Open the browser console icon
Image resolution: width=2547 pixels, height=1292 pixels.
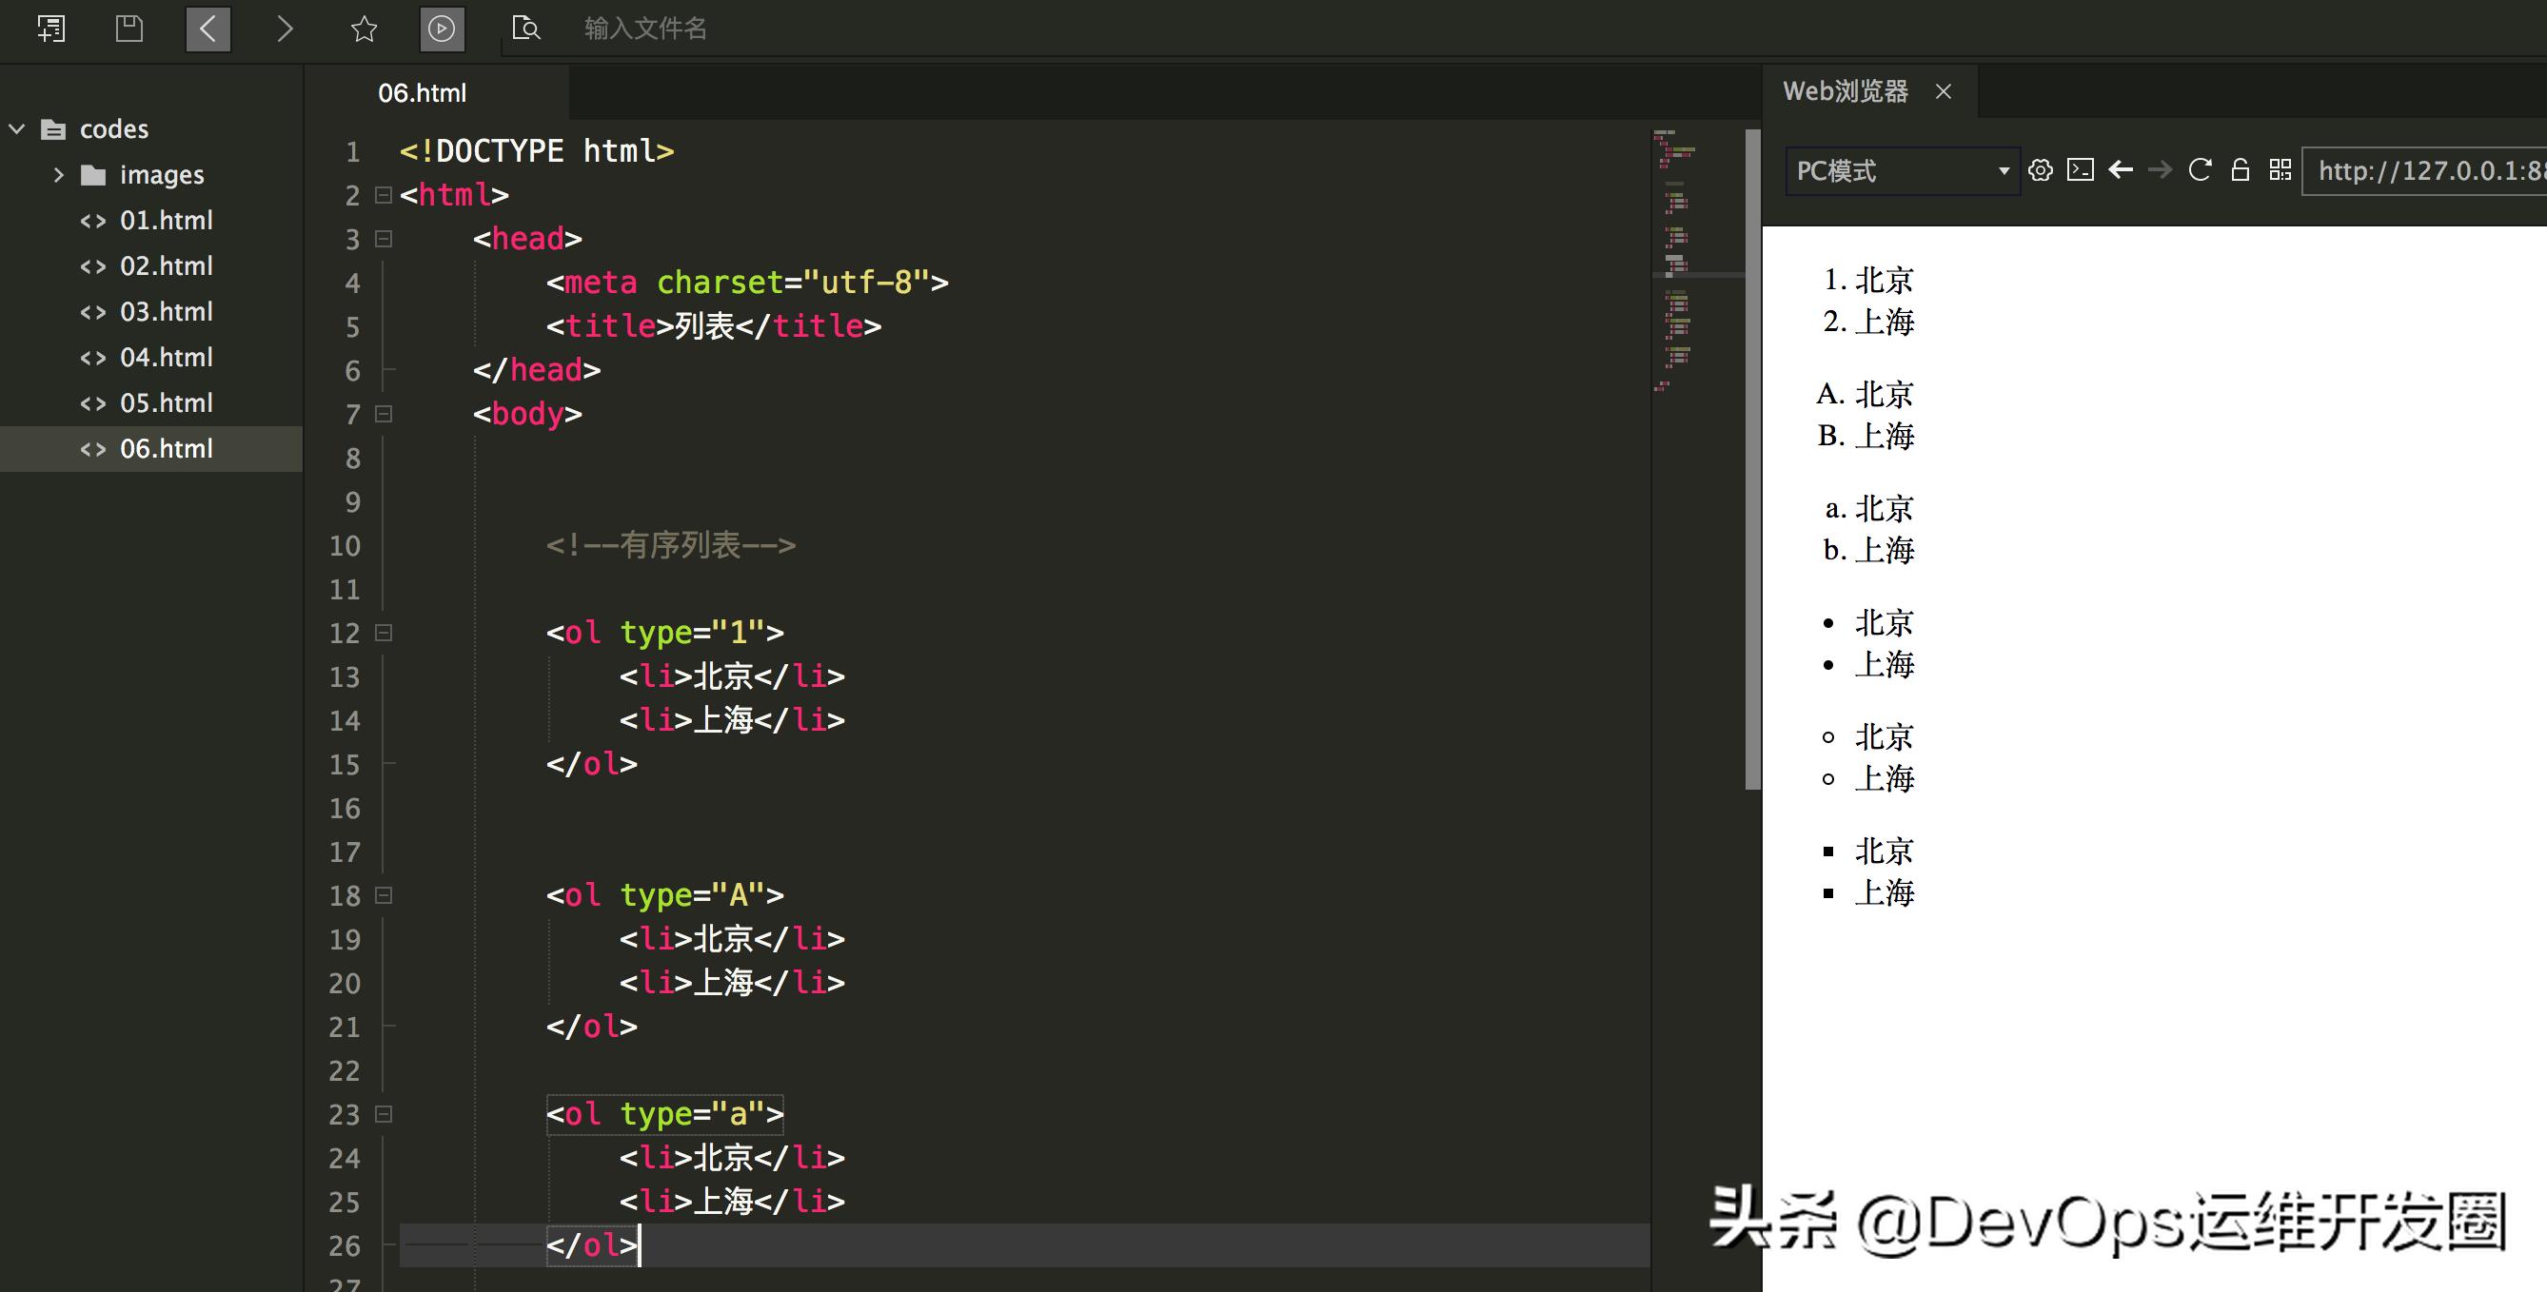point(2081,170)
